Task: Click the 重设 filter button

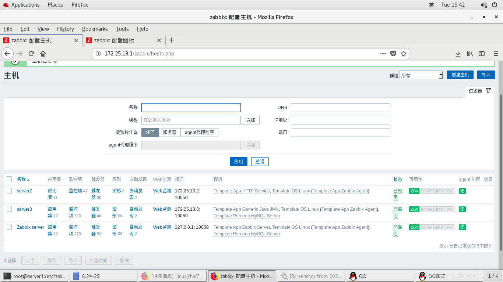Action: tap(260, 162)
